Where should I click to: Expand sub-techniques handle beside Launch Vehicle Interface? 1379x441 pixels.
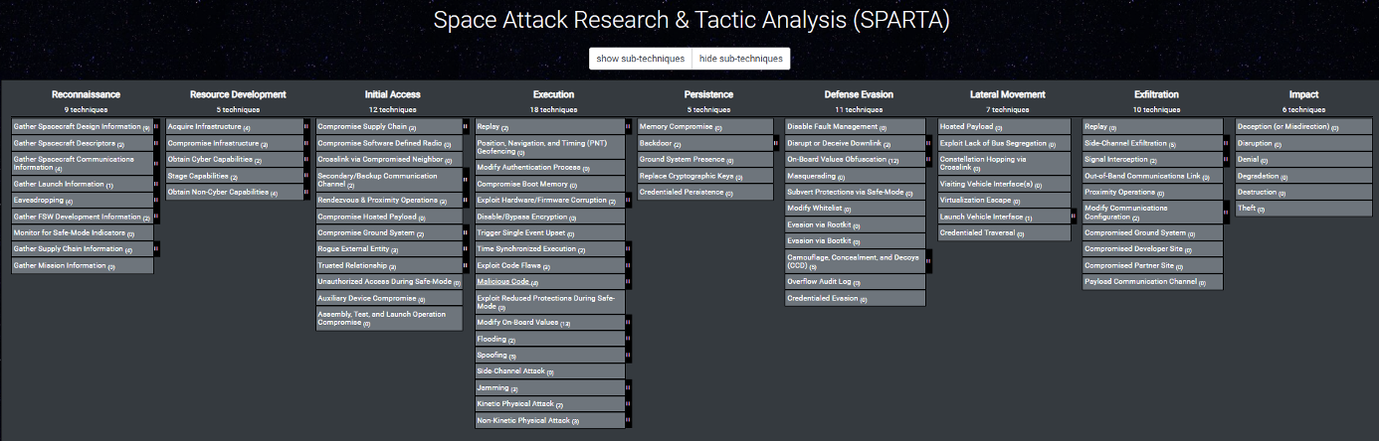coord(1074,217)
